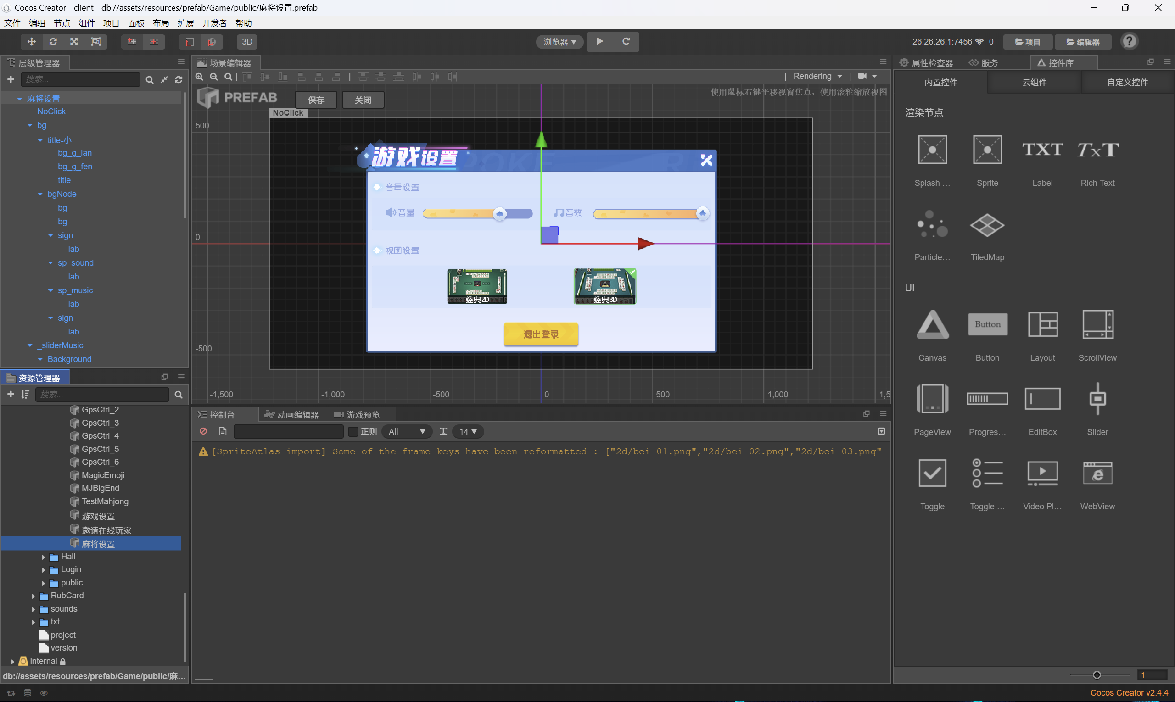Image resolution: width=1175 pixels, height=702 pixels.
Task: Expand the sounds folder in assets
Action: click(33, 609)
